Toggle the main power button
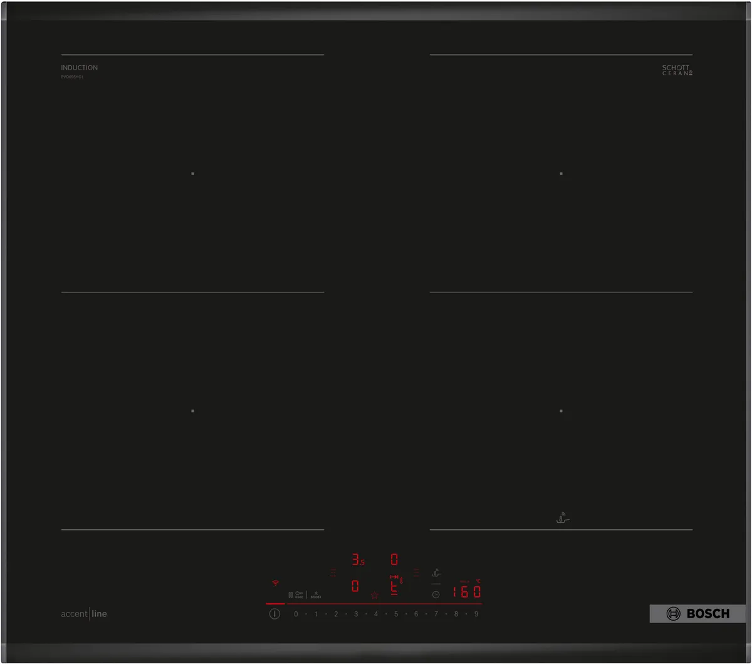The height and width of the screenshot is (664, 752). click(274, 613)
